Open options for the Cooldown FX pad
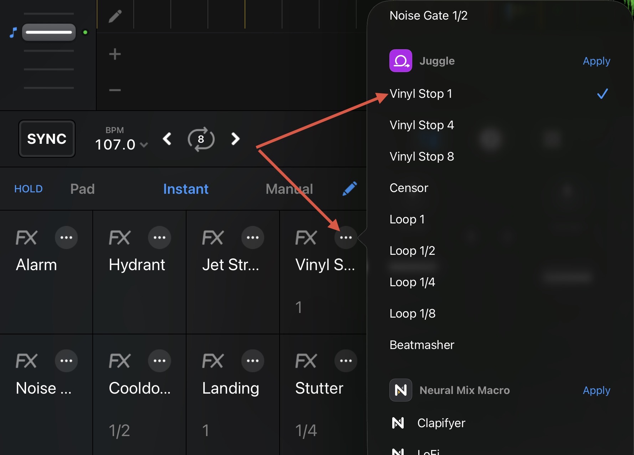The height and width of the screenshot is (455, 634). (x=159, y=361)
